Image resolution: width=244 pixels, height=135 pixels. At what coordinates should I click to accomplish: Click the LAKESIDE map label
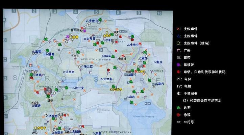click(x=156, y=71)
